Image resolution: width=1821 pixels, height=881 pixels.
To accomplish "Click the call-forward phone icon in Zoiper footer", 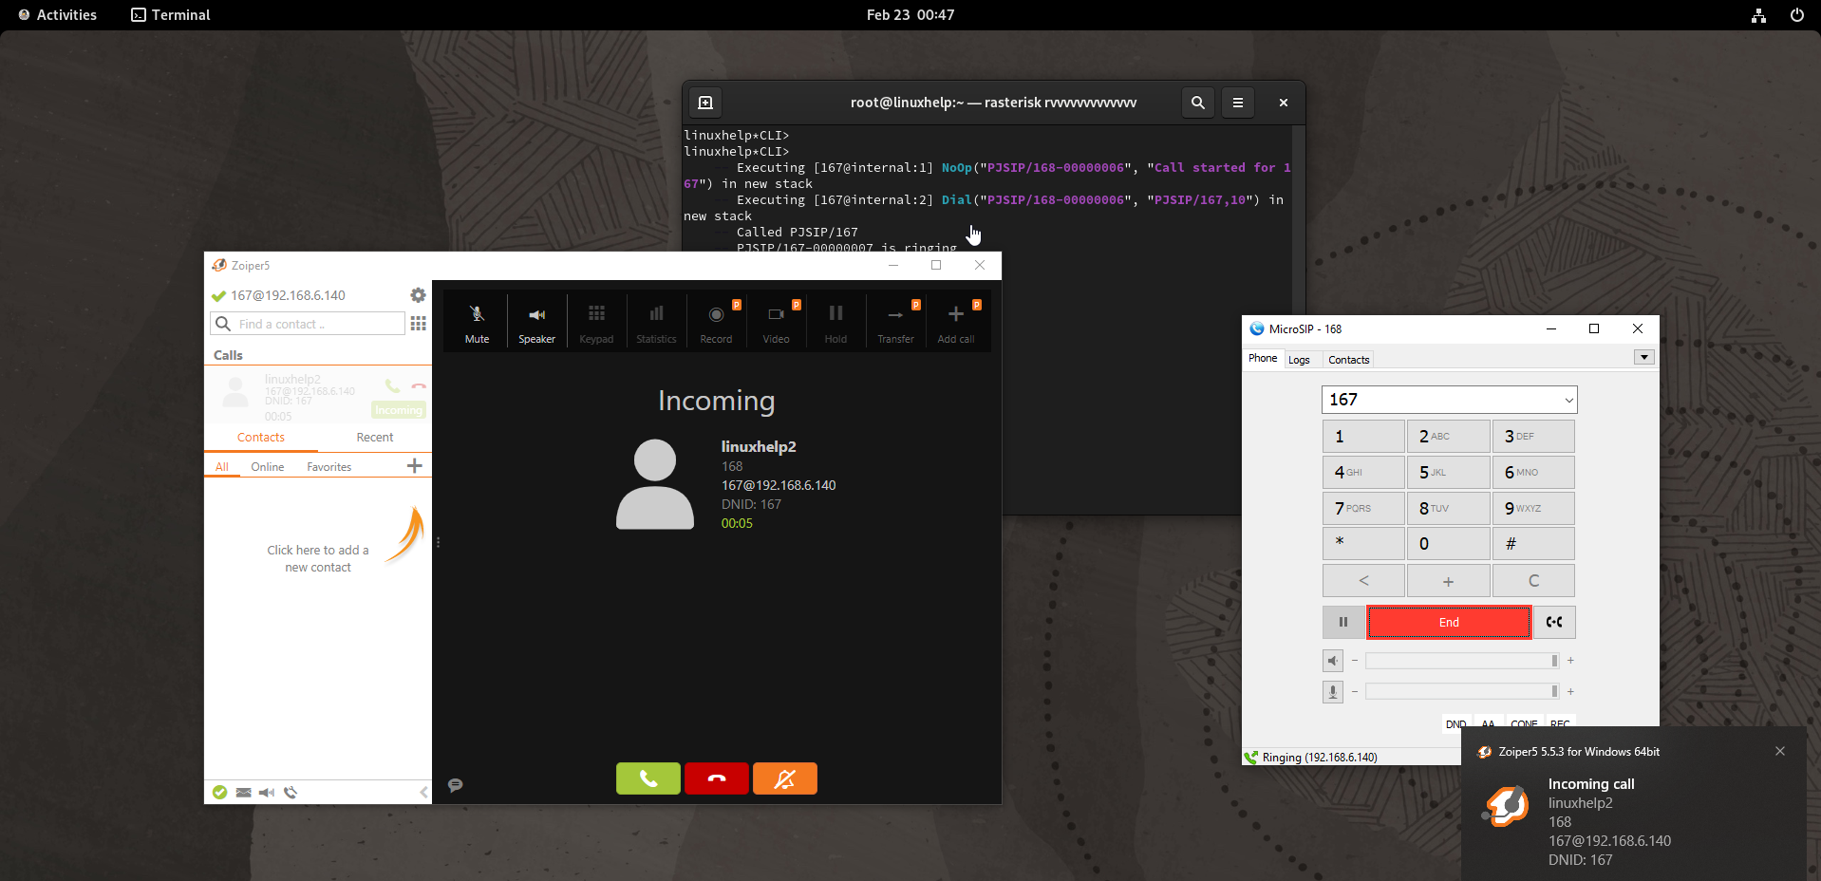I will (x=291, y=792).
